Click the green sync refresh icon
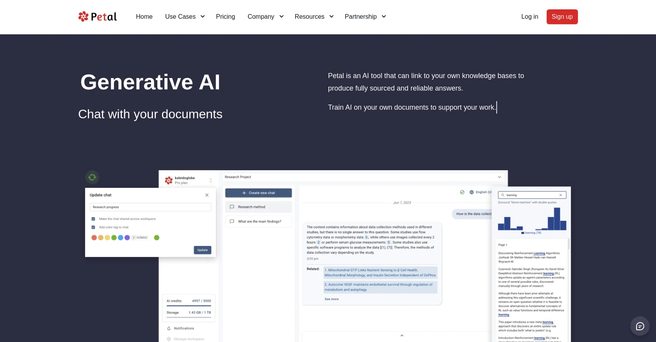Screen dimensions: 656x342 click(x=92, y=177)
